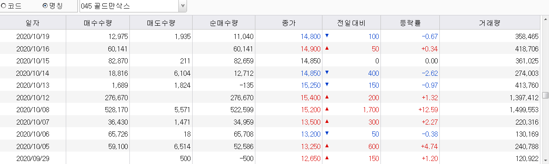549x164 pixels.
Task: Select the date cell 2020/10/05
Action: pyautogui.click(x=33, y=146)
